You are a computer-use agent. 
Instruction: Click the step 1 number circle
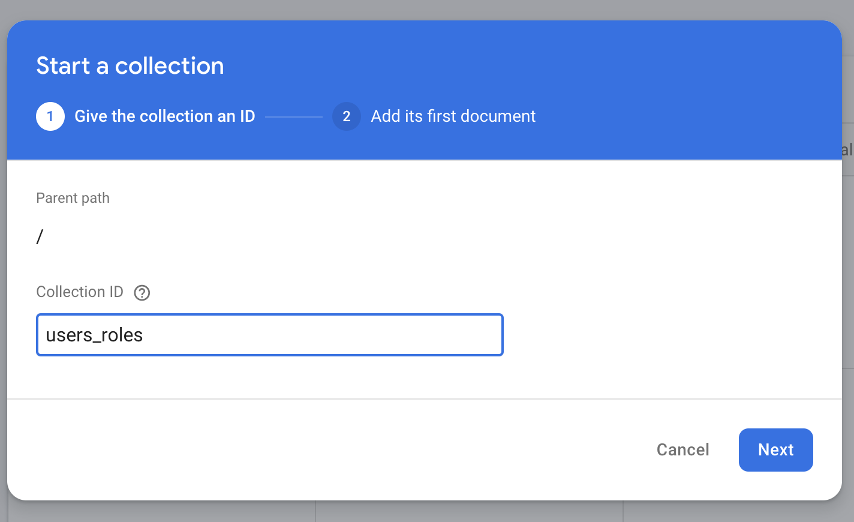coord(50,116)
